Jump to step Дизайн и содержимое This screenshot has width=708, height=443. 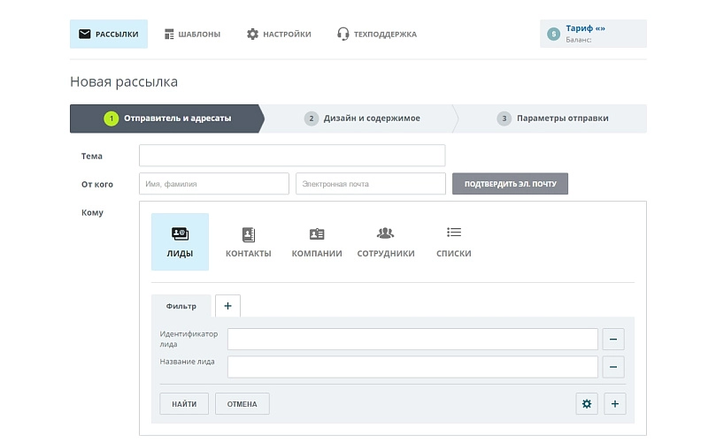(361, 118)
